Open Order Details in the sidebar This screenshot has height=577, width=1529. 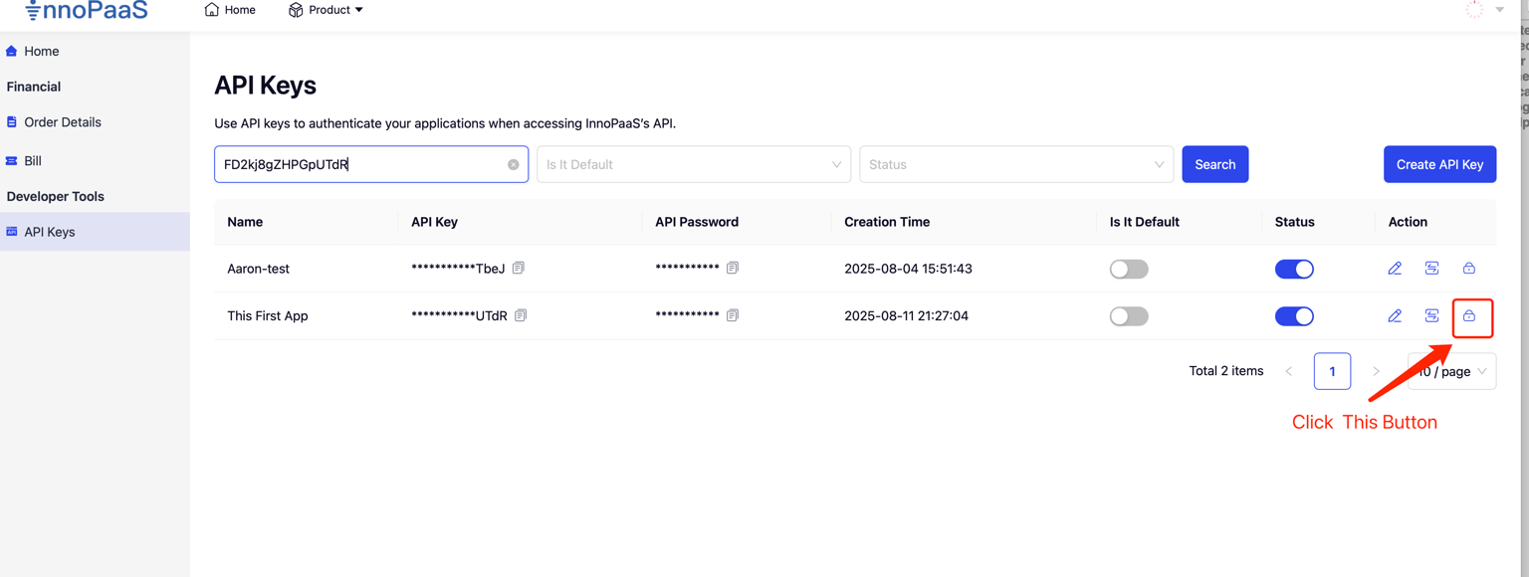[x=63, y=122]
